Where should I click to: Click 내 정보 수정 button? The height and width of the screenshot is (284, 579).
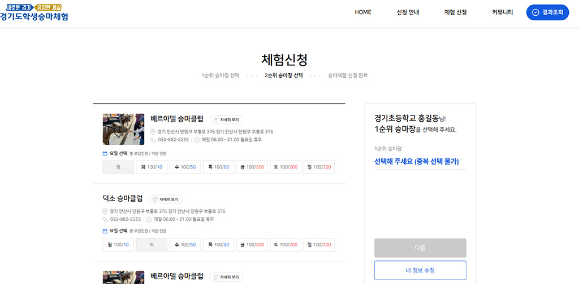point(420,270)
